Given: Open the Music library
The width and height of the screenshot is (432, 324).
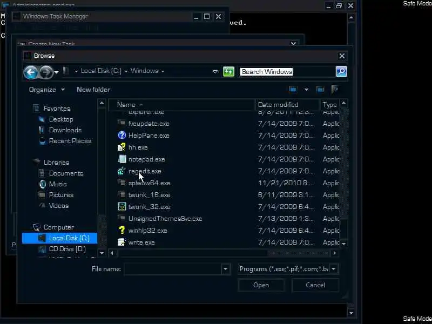Looking at the screenshot, I should click(x=58, y=184).
